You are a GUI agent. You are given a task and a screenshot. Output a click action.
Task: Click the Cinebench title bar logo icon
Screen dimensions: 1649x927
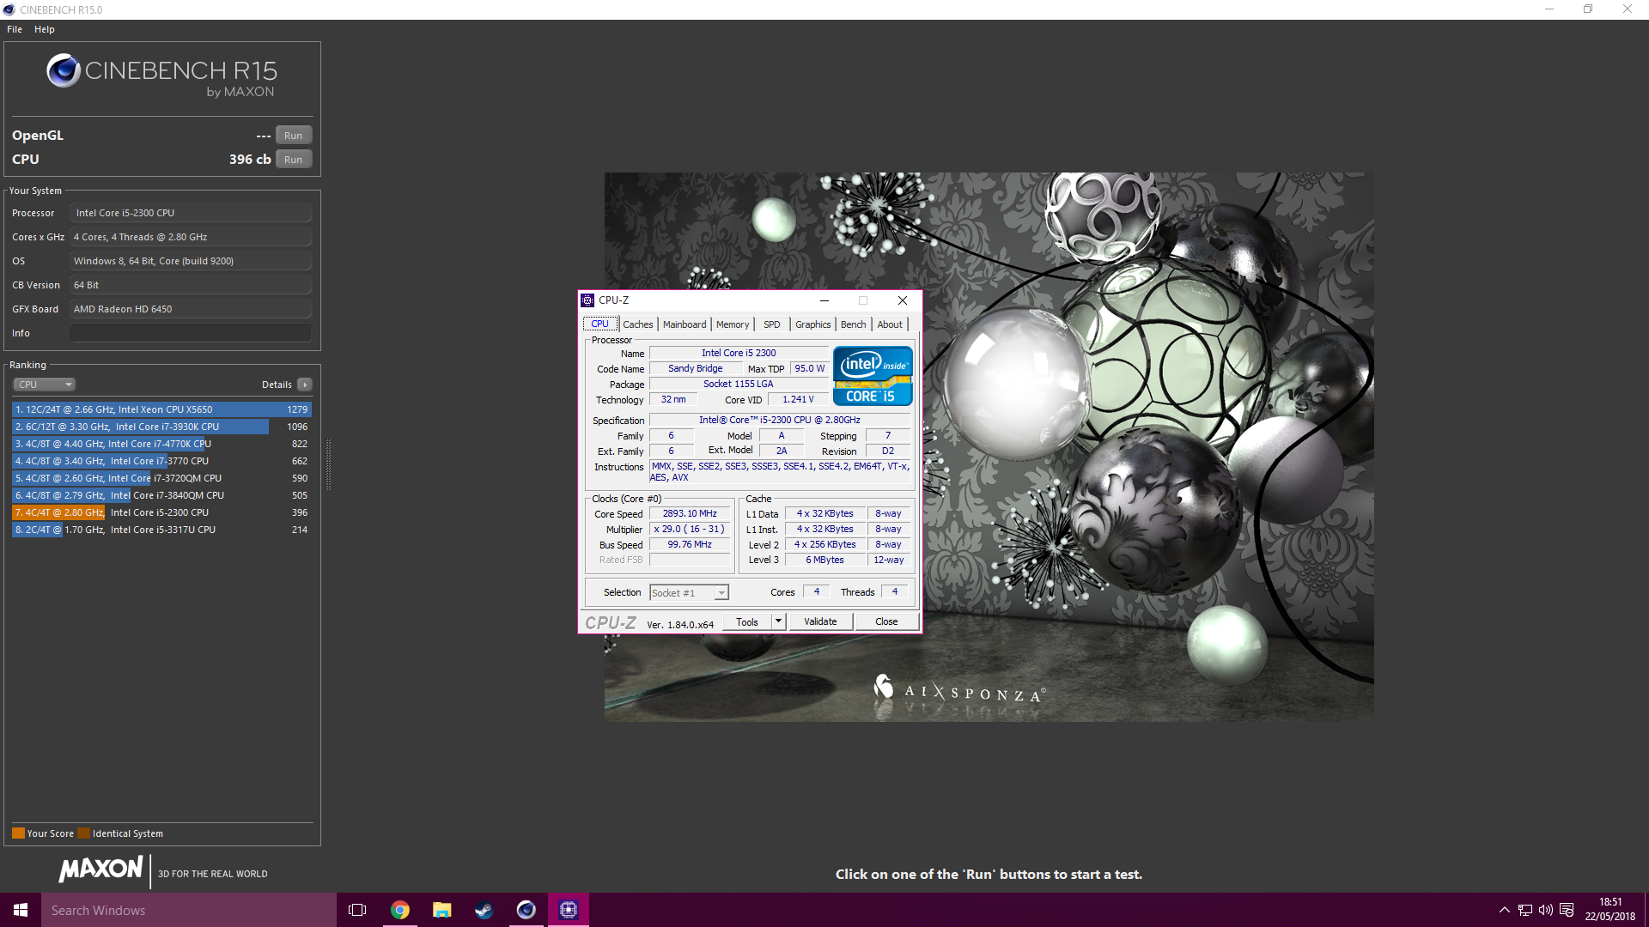click(x=9, y=9)
